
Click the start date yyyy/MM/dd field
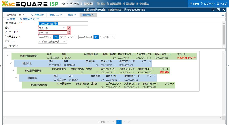(x=46, y=37)
